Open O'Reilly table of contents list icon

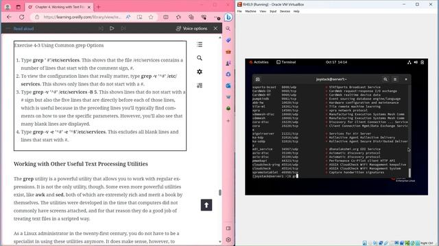pyautogui.click(x=200, y=44)
